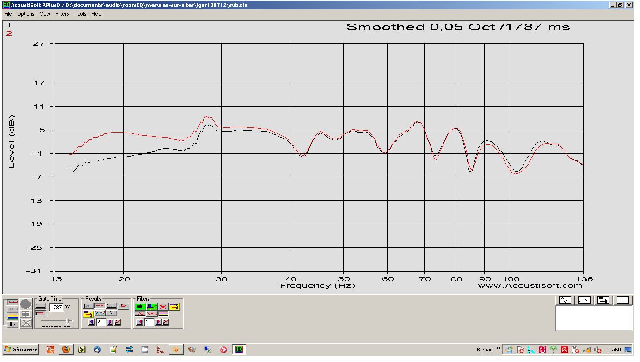Image resolution: width=640 pixels, height=362 pixels.
Task: Click the red Avira tray icon
Action: [565, 350]
